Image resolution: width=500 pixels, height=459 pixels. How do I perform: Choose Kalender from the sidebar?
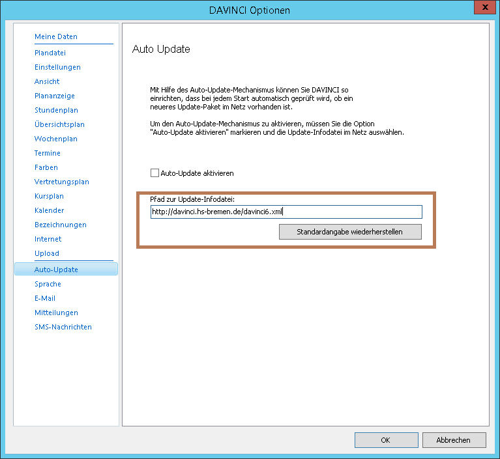coord(50,210)
